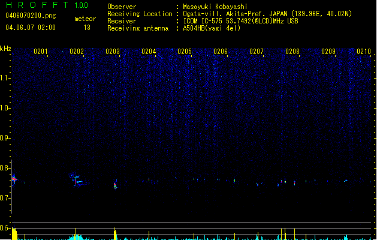The height and width of the screenshot is (240, 377).
Task: Click the 0205 time tick label
Action: 185,52
